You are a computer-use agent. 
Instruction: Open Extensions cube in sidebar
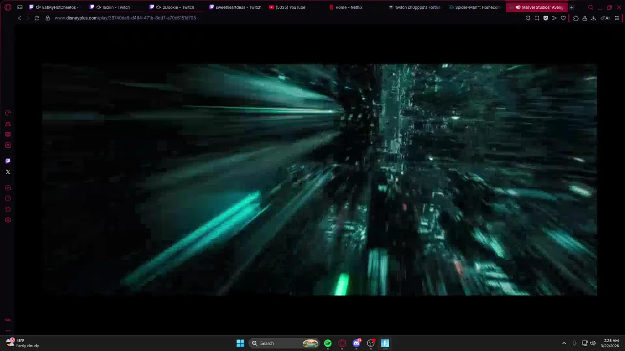pyautogui.click(x=8, y=209)
